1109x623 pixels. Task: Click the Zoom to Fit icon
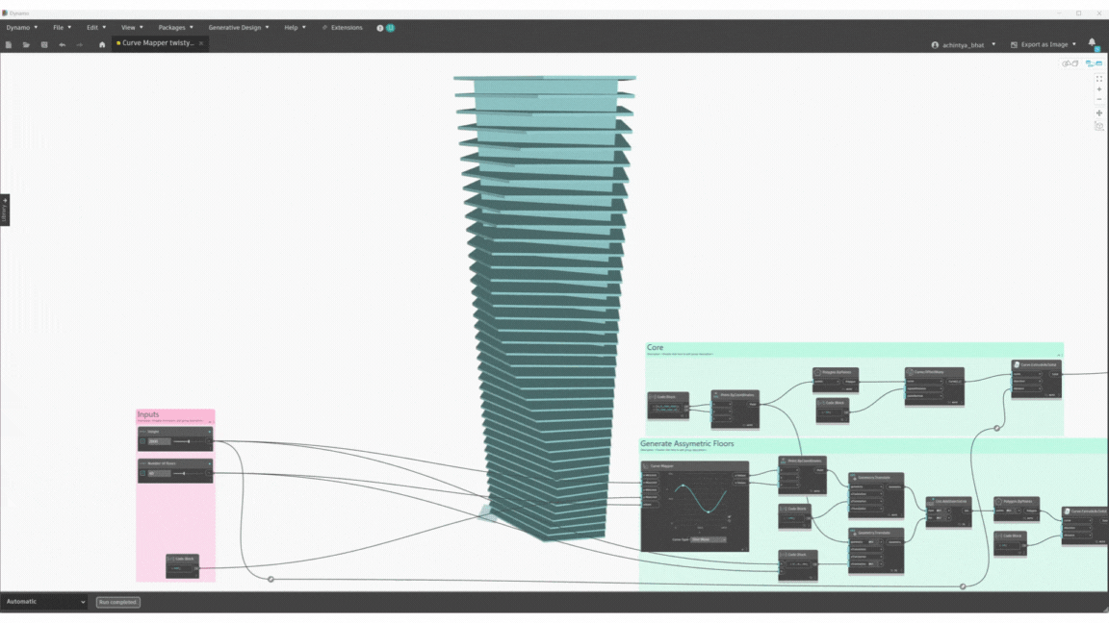point(1099,79)
